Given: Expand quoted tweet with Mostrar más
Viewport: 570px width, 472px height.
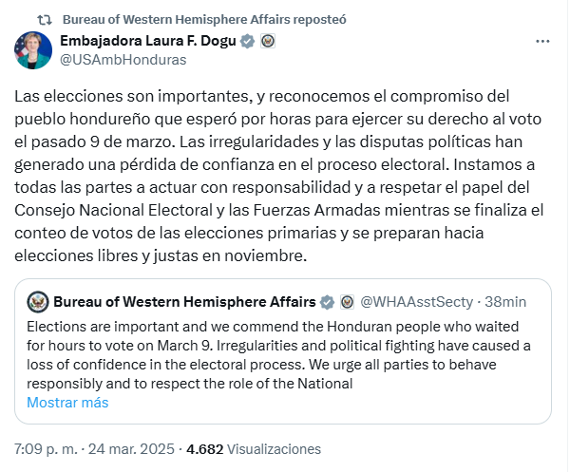Looking at the screenshot, I should click(x=67, y=402).
